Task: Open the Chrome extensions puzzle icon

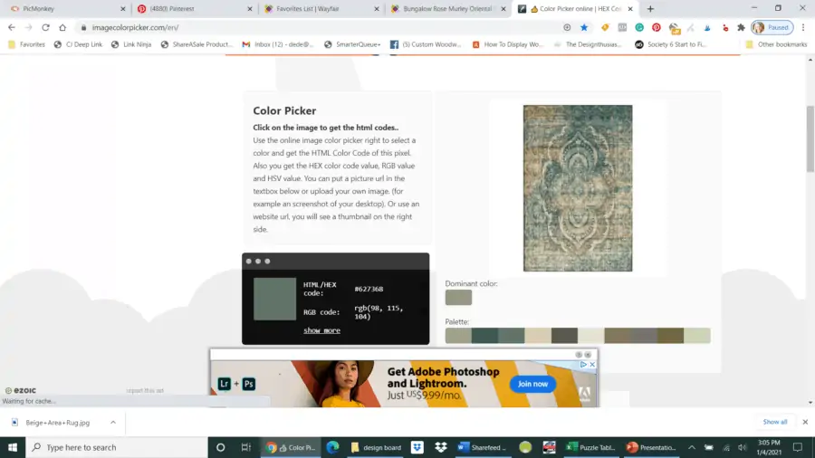Action: [x=740, y=27]
